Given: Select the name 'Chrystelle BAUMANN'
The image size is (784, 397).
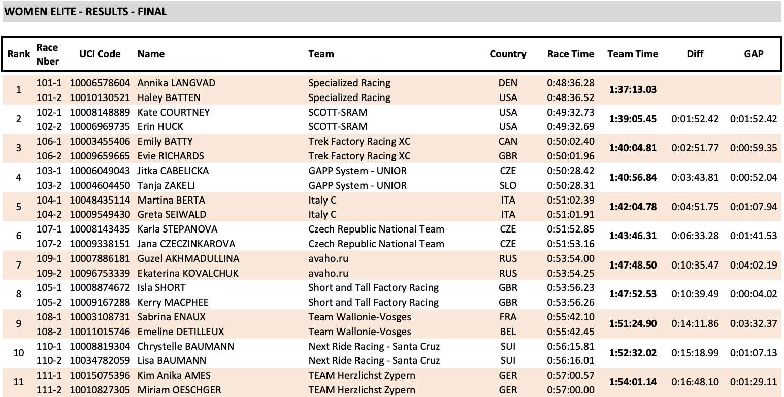Looking at the screenshot, I should (186, 346).
